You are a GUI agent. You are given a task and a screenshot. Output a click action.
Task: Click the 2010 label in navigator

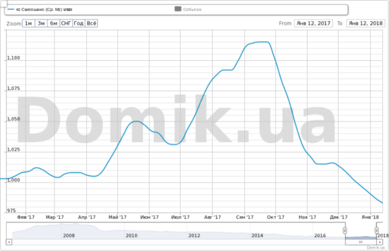pos(131,235)
